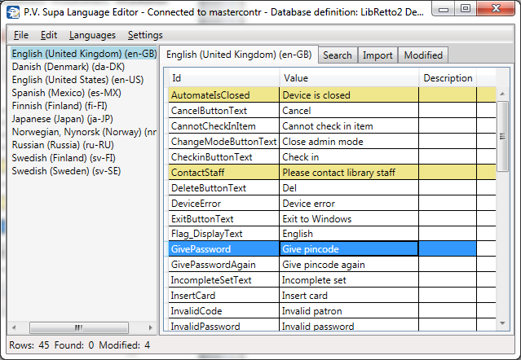The image size is (521, 360).
Task: Open the Edit menu
Action: click(49, 35)
